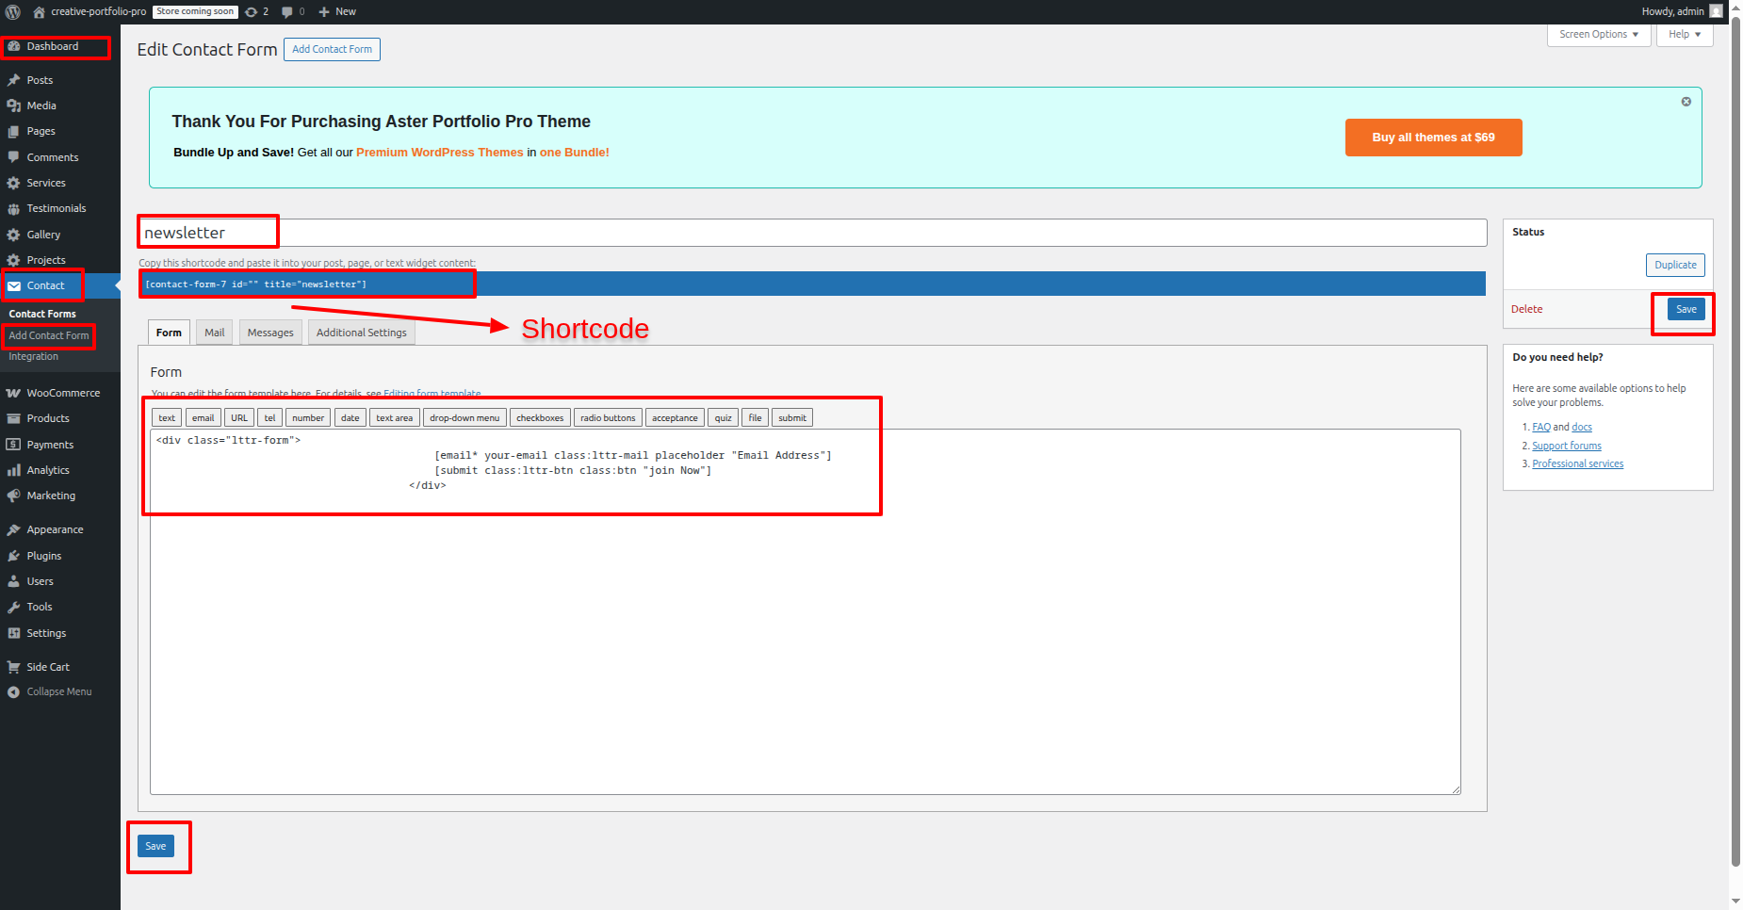Go to Gallery in the sidebar

[43, 235]
